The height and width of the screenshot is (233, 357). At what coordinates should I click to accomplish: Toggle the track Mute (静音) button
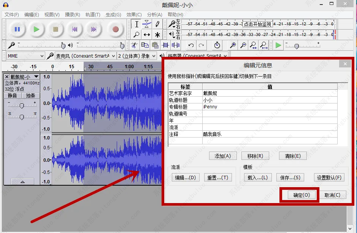tap(13, 95)
